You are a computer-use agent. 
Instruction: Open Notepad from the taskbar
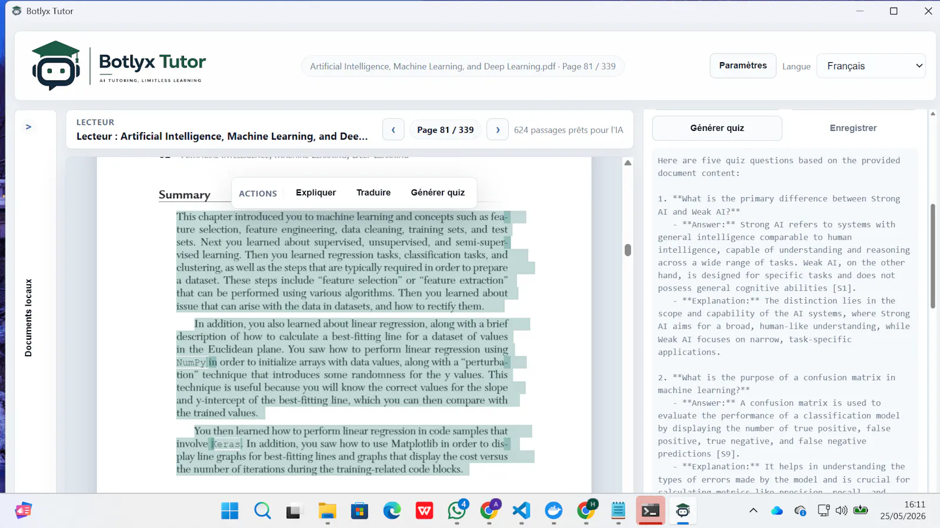coord(618,511)
